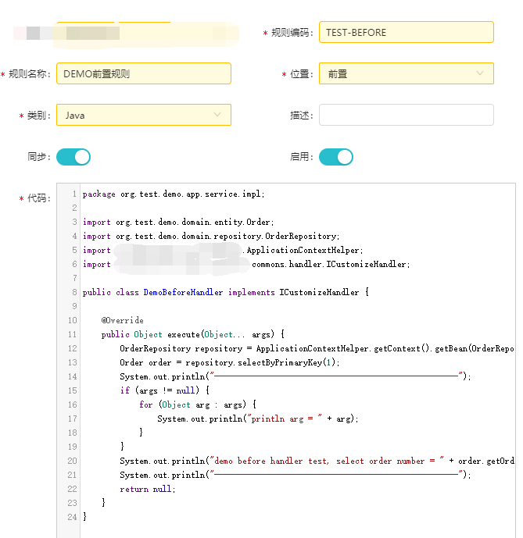This screenshot has height=538, width=523.
Task: Toggle the 启用 switch off
Action: tap(336, 157)
